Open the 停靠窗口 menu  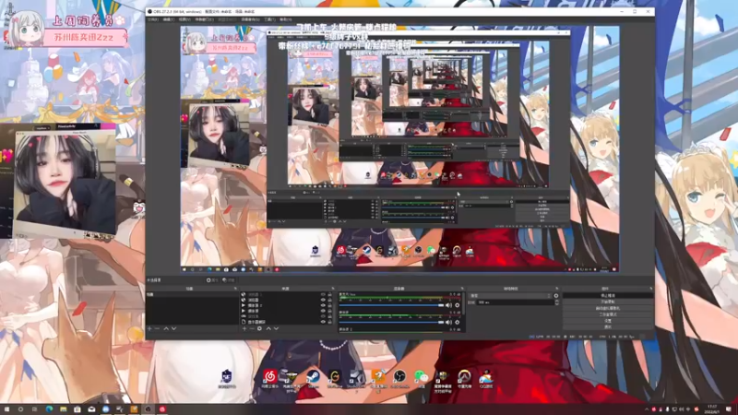coord(203,19)
